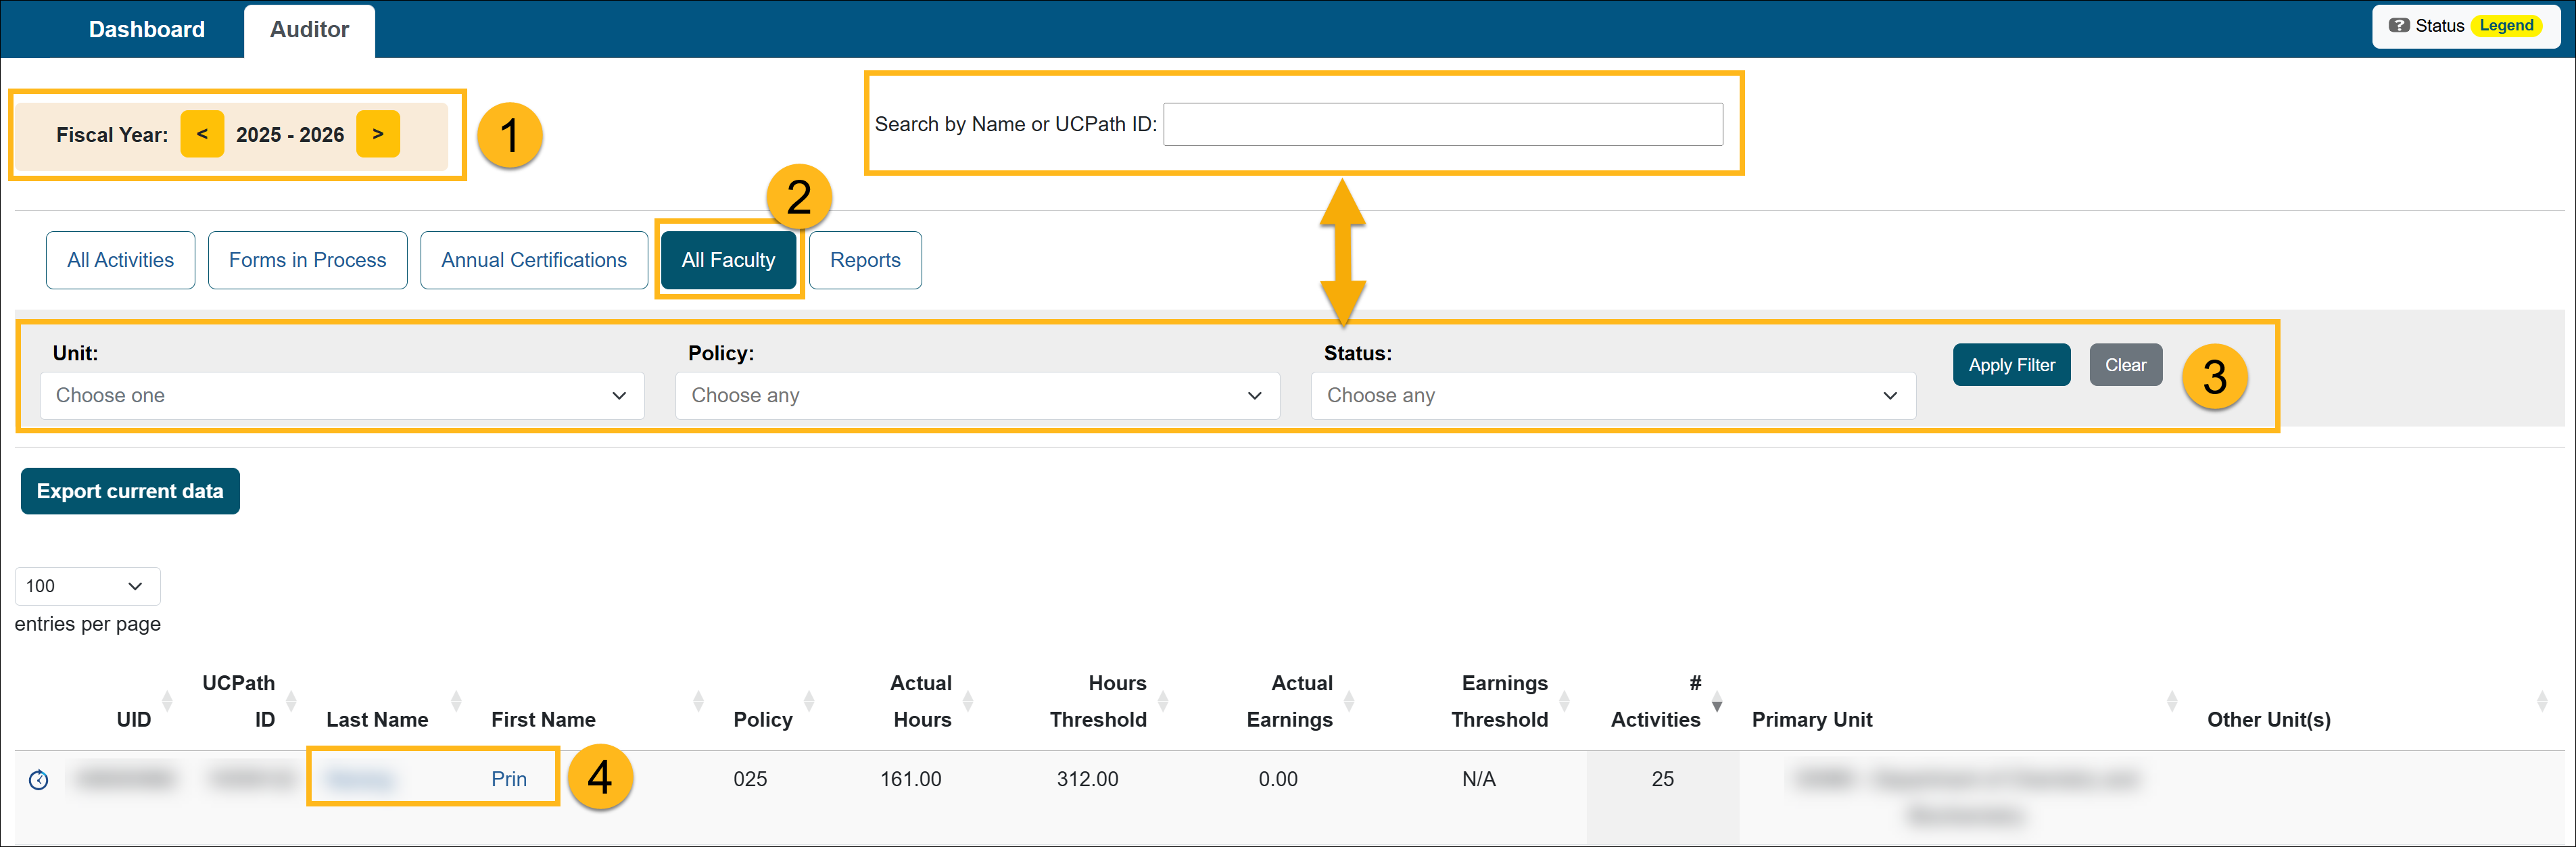This screenshot has width=2576, height=847.
Task: Change entries per page dropdown
Action: pos(87,586)
